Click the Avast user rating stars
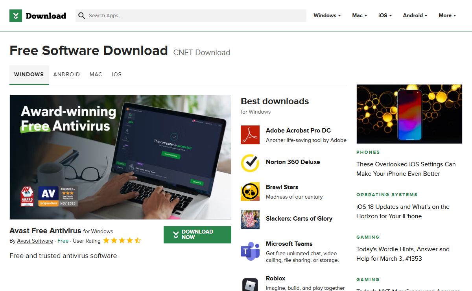The height and width of the screenshot is (291, 472). [x=122, y=241]
